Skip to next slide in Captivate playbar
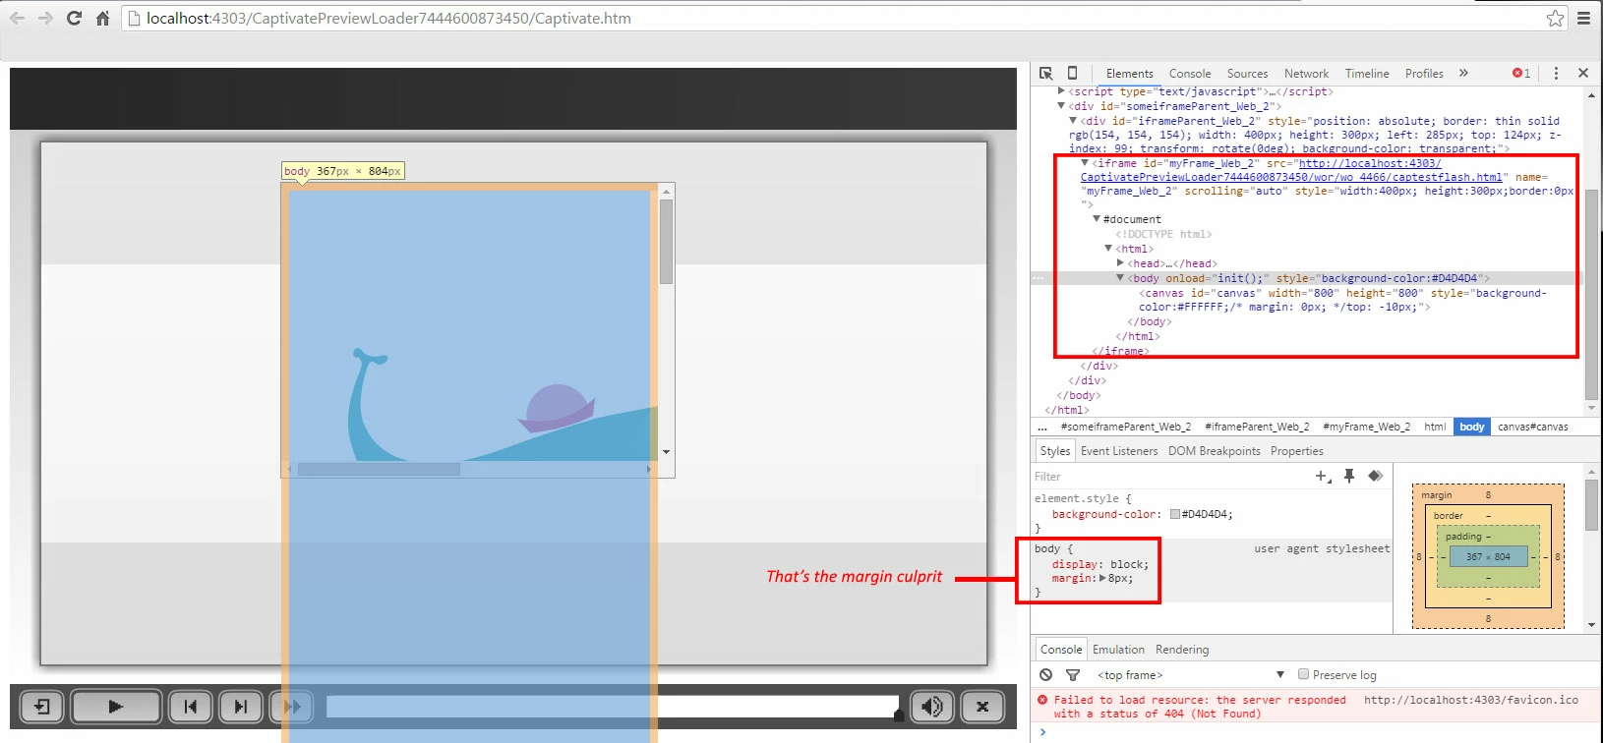The image size is (1603, 743). tap(241, 707)
